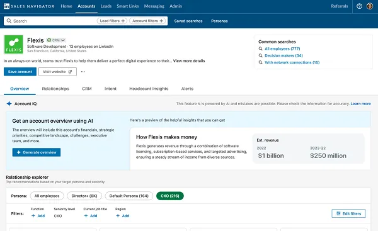The image size is (378, 231).
Task: Click plus icon to add Function filter
Action: (x=33, y=216)
